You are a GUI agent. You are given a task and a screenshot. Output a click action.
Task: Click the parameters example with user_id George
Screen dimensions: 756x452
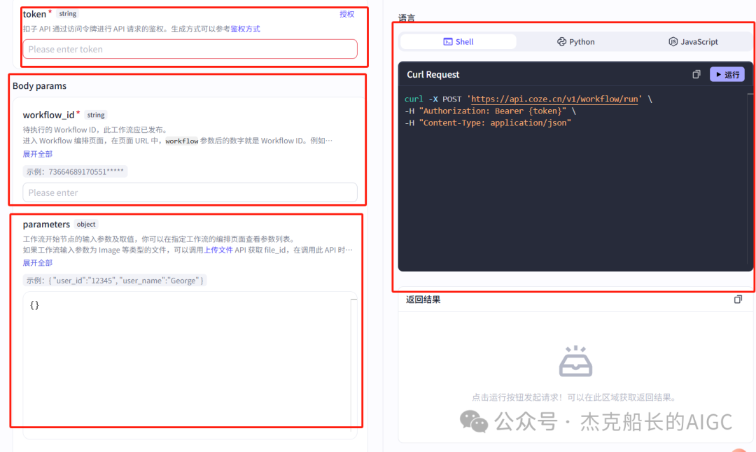pyautogui.click(x=115, y=281)
